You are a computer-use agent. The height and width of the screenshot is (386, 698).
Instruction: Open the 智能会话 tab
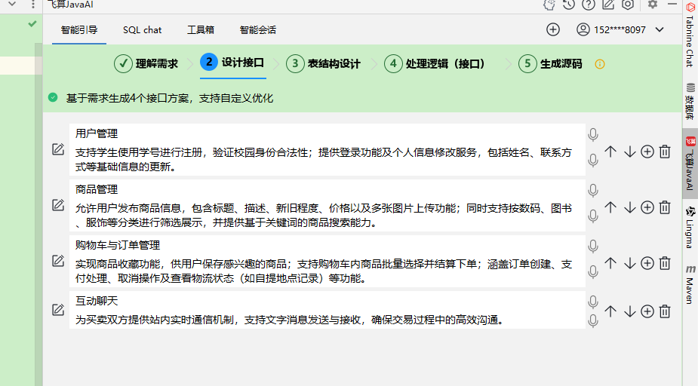(258, 30)
